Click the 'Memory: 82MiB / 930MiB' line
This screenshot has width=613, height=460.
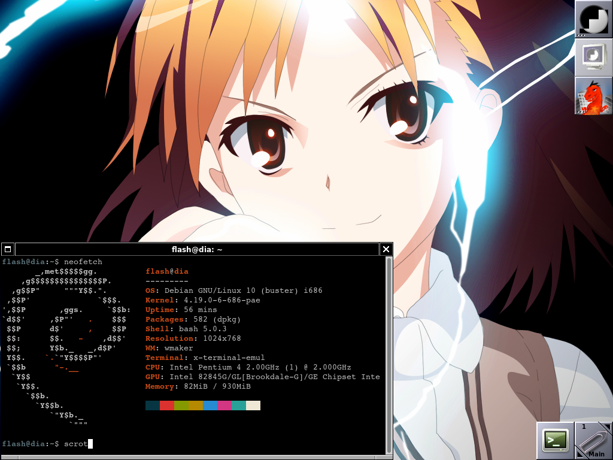(198, 386)
